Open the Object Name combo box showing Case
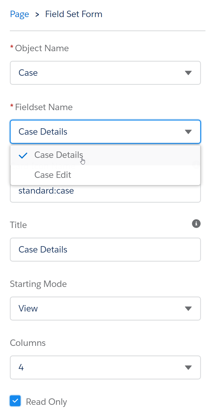The image size is (210, 416). click(x=101, y=73)
